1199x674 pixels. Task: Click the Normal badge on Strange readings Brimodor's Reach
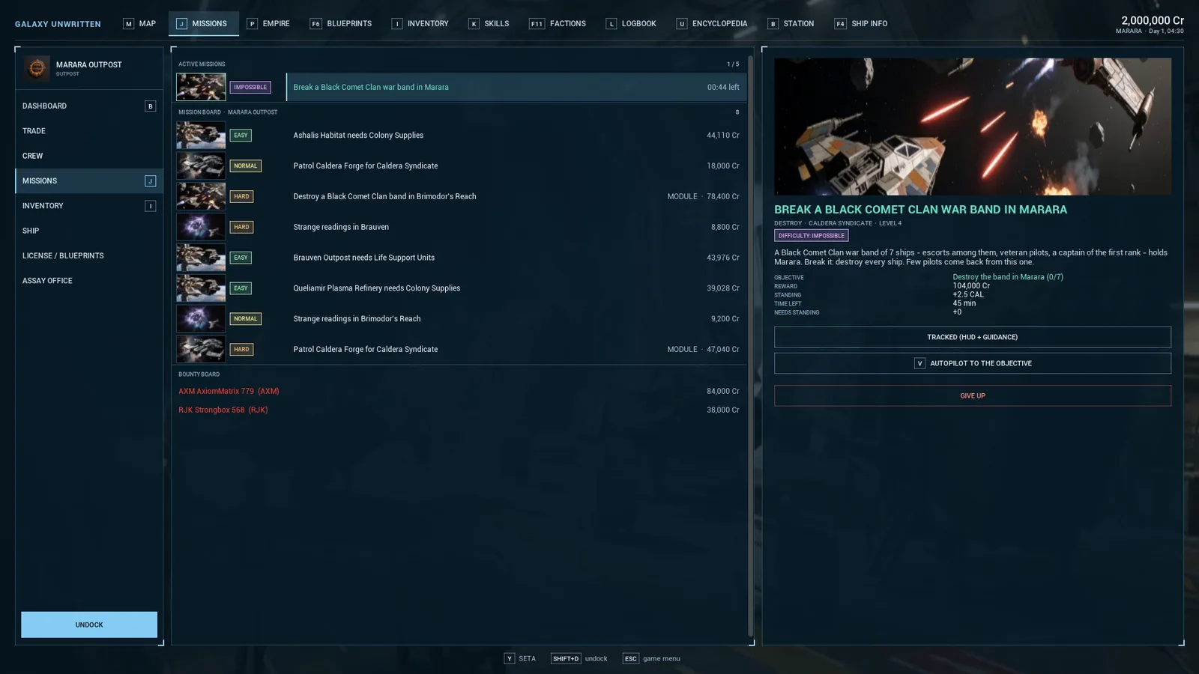[245, 319]
